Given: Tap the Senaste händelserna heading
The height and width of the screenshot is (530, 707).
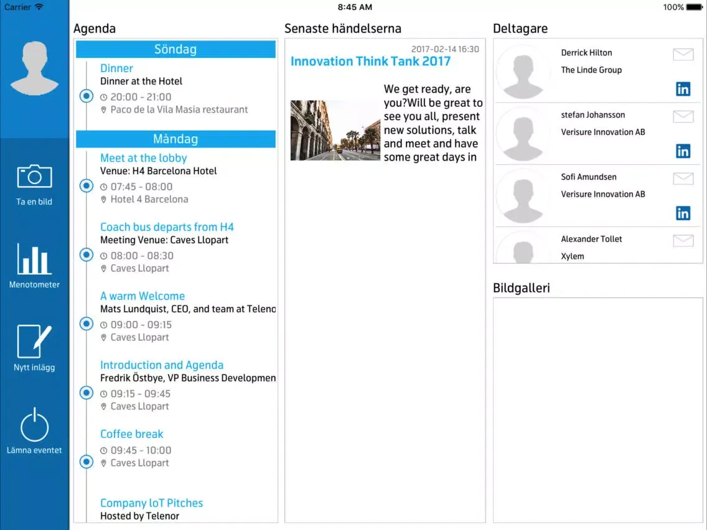Looking at the screenshot, I should (x=343, y=29).
